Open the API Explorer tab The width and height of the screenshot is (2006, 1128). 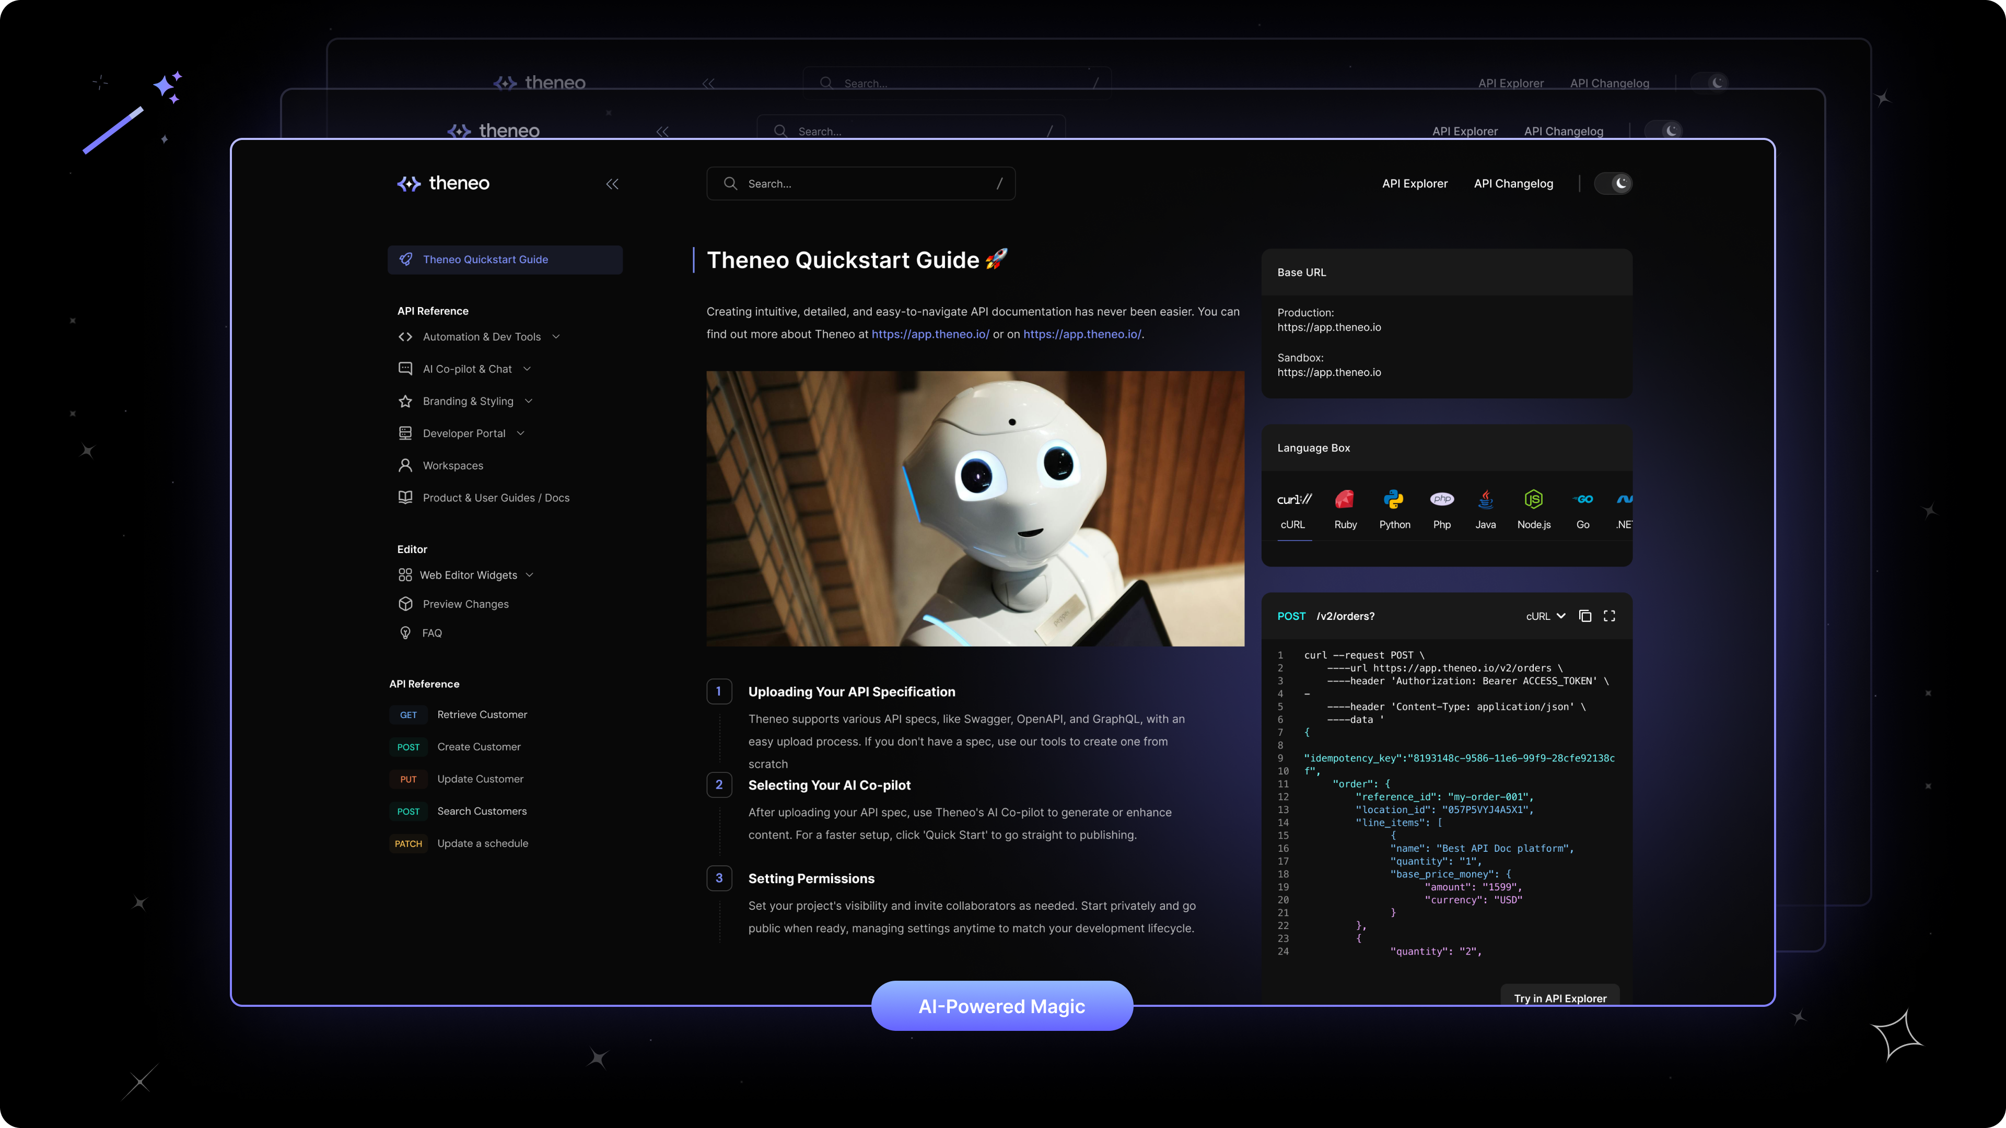click(x=1414, y=184)
